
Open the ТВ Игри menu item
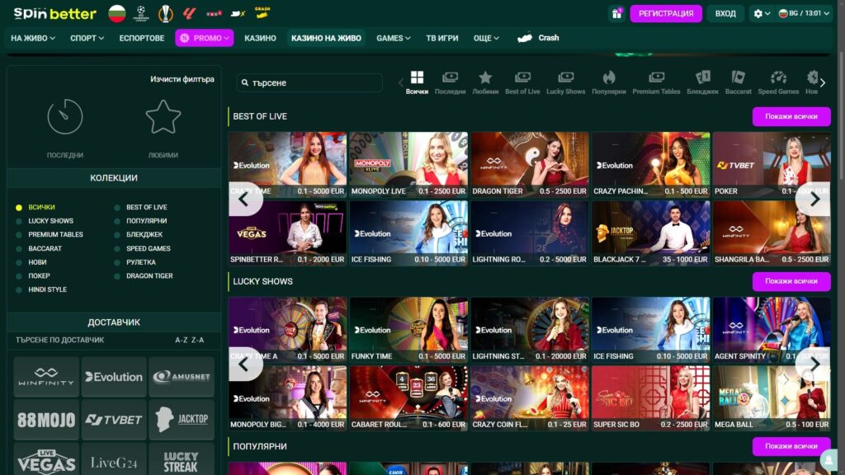pos(441,38)
